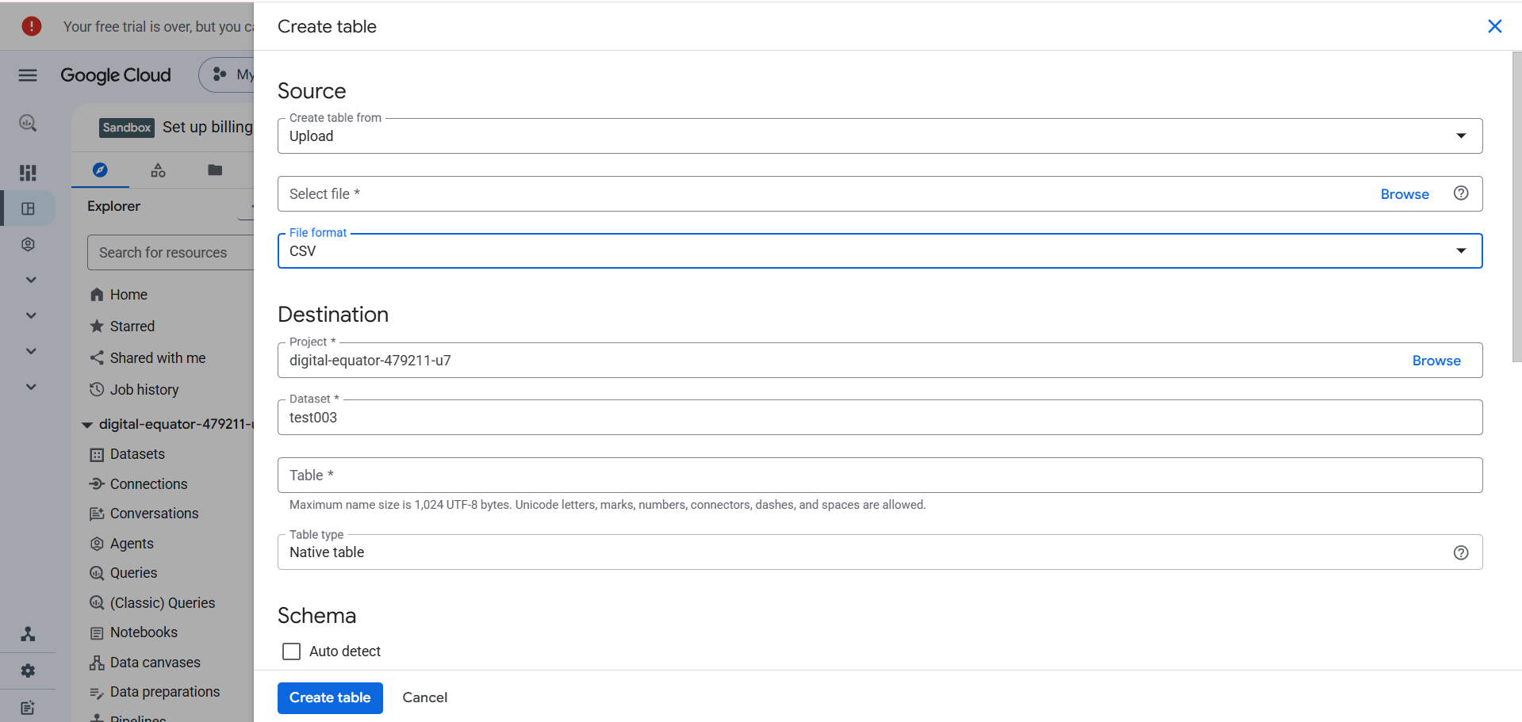Image resolution: width=1522 pixels, height=722 pixels.
Task: Click the Dataset field containing test003
Action: pos(880,418)
